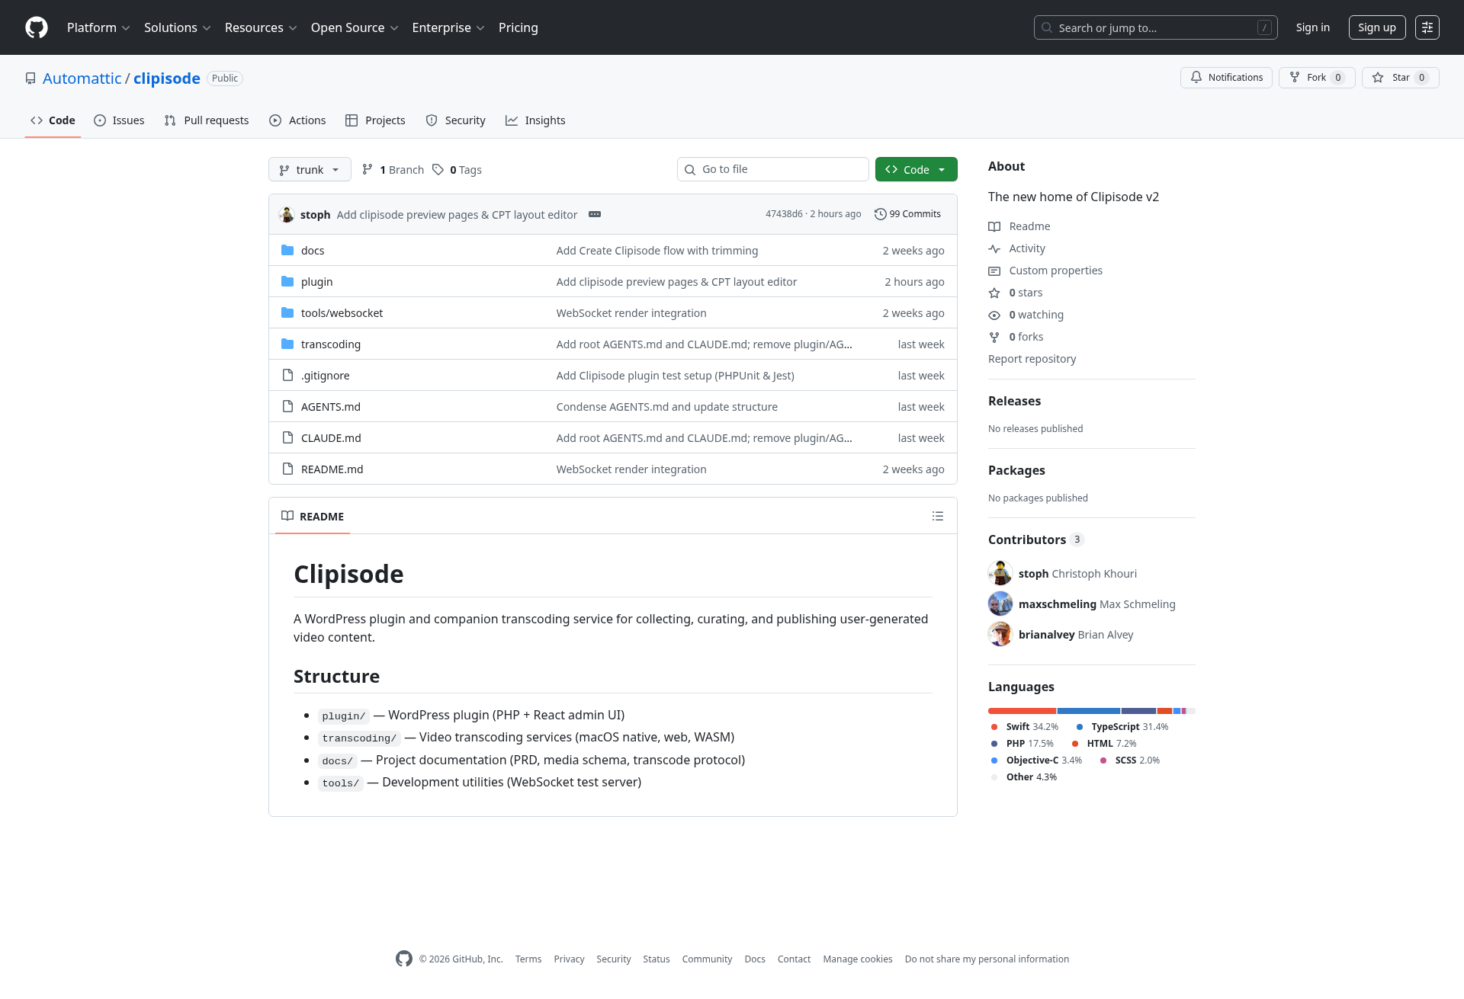The width and height of the screenshot is (1464, 999).
Task: Star the clipisode repository
Action: point(1401,78)
